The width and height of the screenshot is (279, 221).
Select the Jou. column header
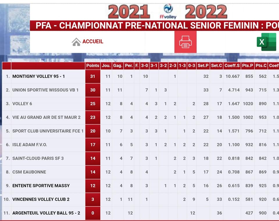106,66
